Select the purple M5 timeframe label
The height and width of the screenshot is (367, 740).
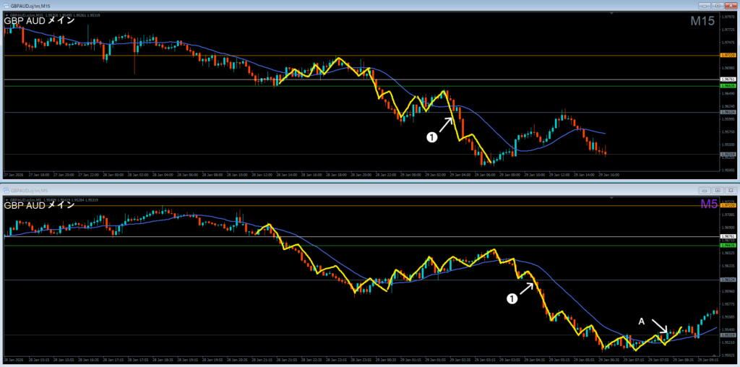tap(707, 205)
